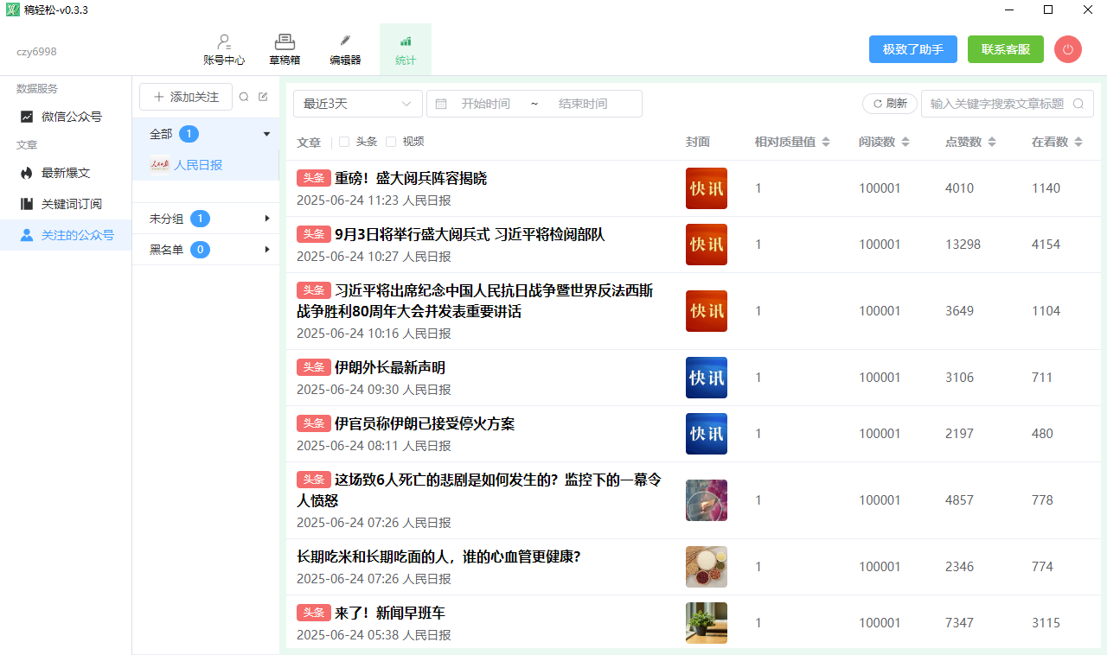Click the 结束时间 end date field
1107x655 pixels.
583,104
